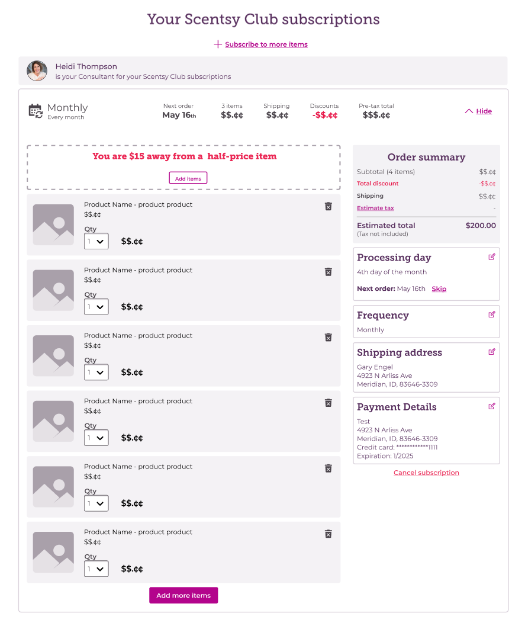Edit the Shipping address
The width and height of the screenshot is (525, 626).
click(x=491, y=352)
